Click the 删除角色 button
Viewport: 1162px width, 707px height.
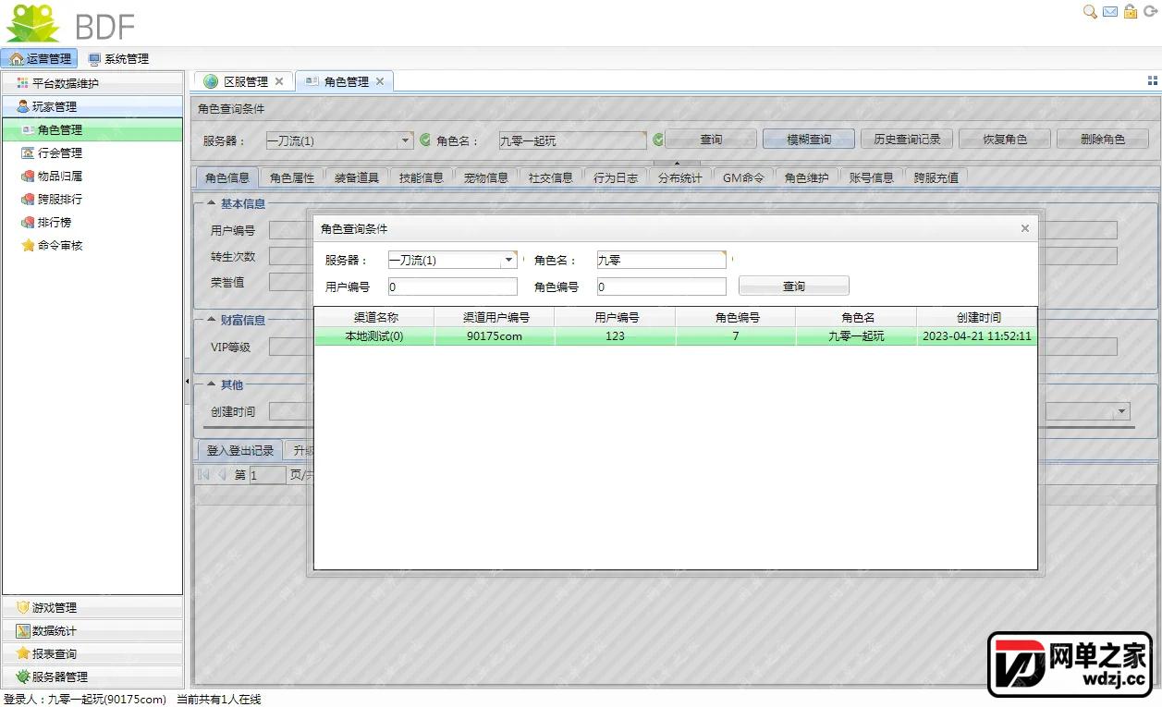click(x=1103, y=140)
